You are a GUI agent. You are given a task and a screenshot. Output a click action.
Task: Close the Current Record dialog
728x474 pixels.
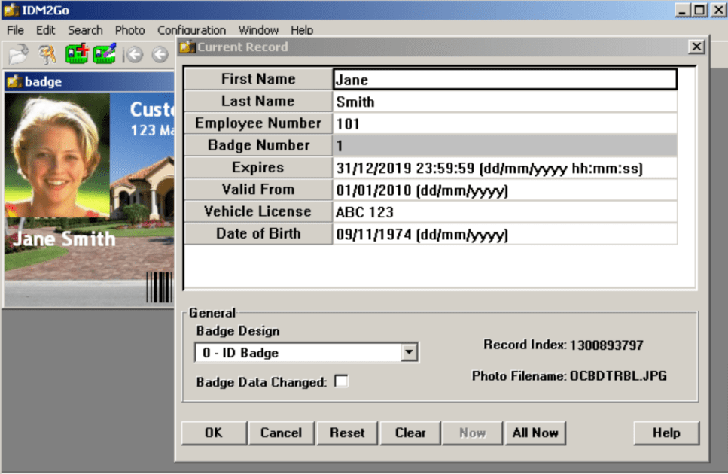[696, 47]
